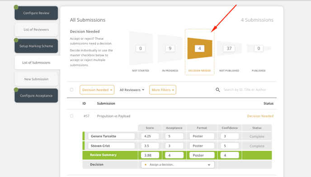Image resolution: width=311 pixels, height=177 pixels.
Task: Click the search magnifier icon
Action: click(x=218, y=90)
